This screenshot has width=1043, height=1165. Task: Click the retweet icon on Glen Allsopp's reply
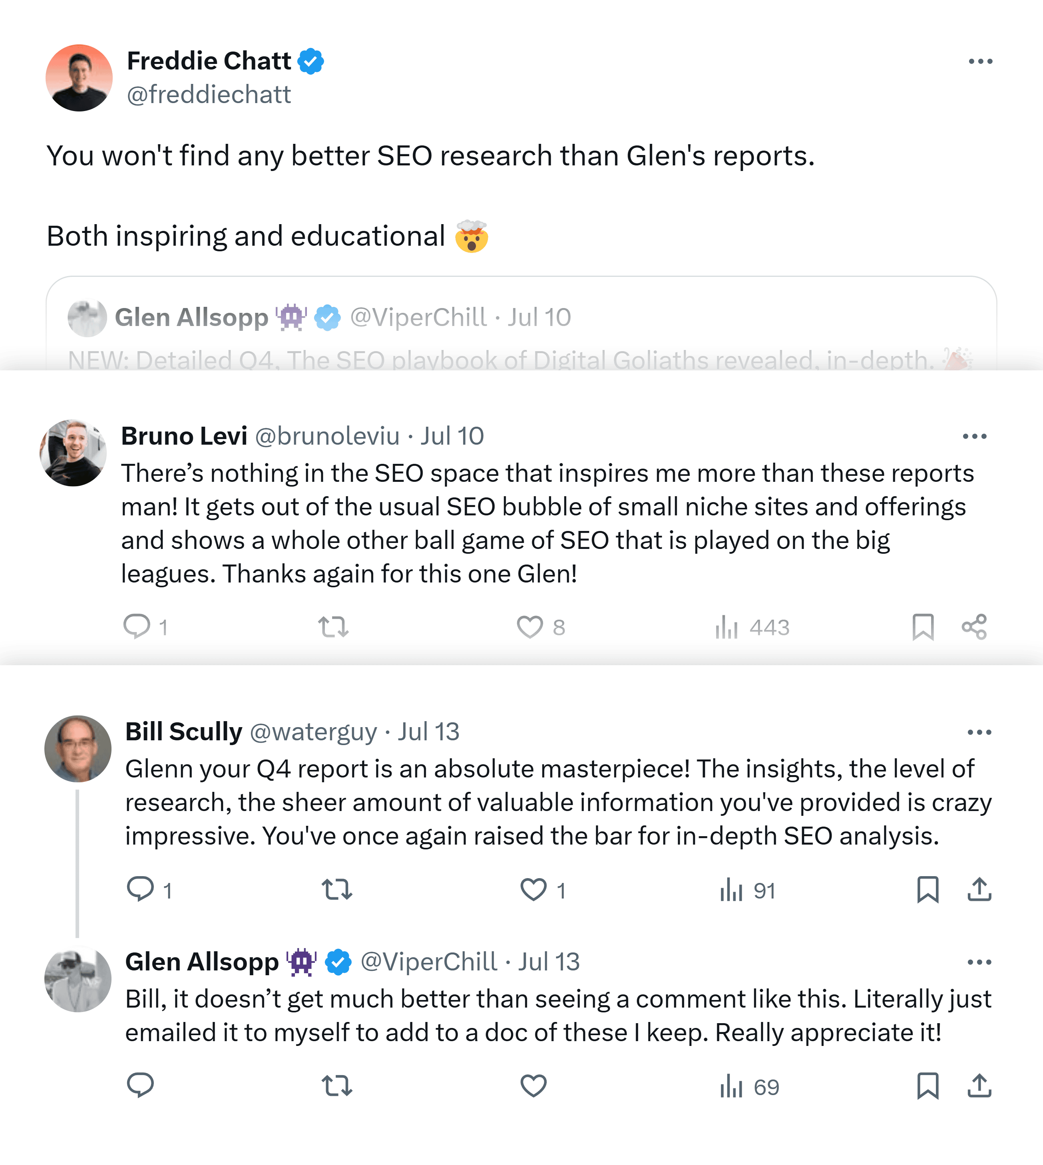pyautogui.click(x=337, y=1085)
